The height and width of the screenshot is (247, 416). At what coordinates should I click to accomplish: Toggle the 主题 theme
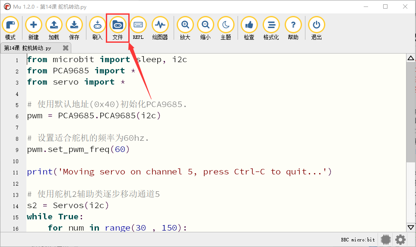coord(226,28)
